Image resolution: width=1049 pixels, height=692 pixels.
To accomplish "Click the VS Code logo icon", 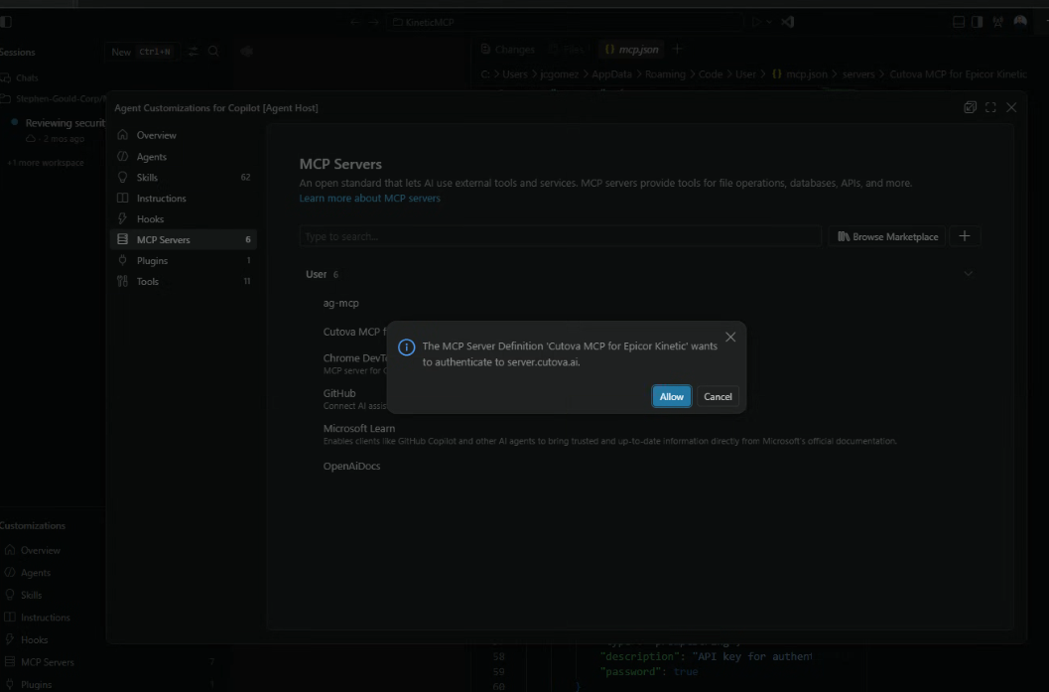I will (x=787, y=22).
